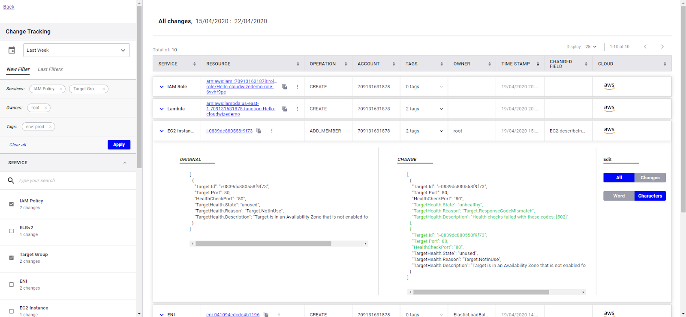The image size is (686, 317).
Task: Expand the EC2 Instance 2 tags dropdown
Action: coord(441,131)
